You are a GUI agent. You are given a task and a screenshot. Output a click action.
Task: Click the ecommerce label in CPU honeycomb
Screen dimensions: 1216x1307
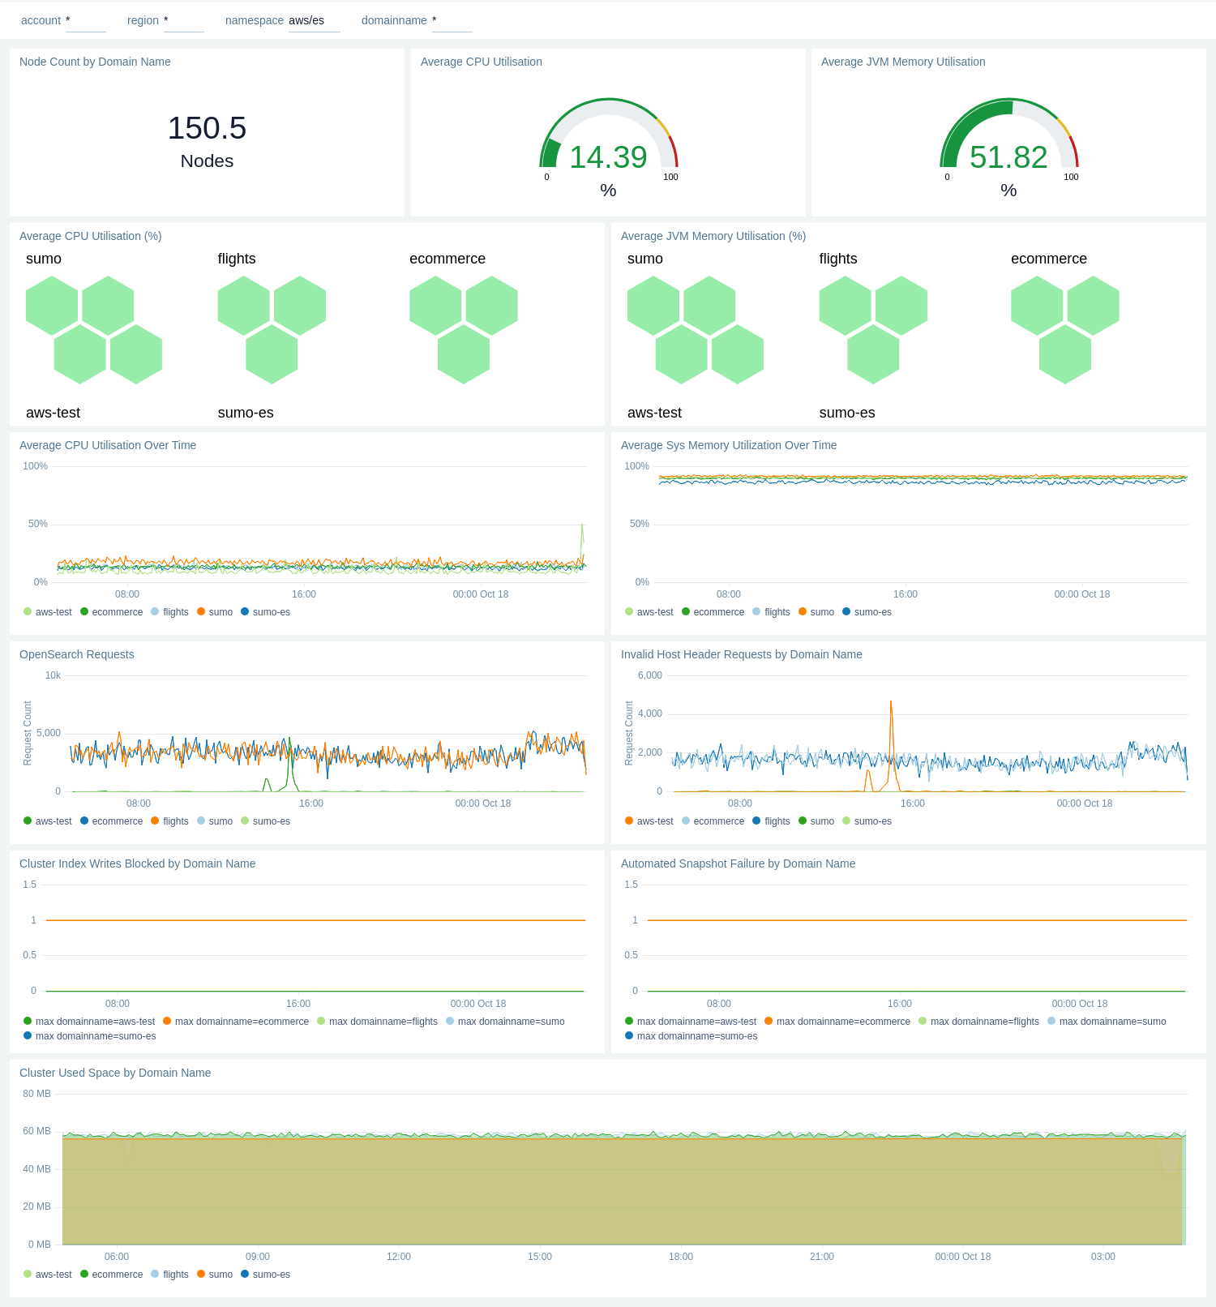click(447, 259)
